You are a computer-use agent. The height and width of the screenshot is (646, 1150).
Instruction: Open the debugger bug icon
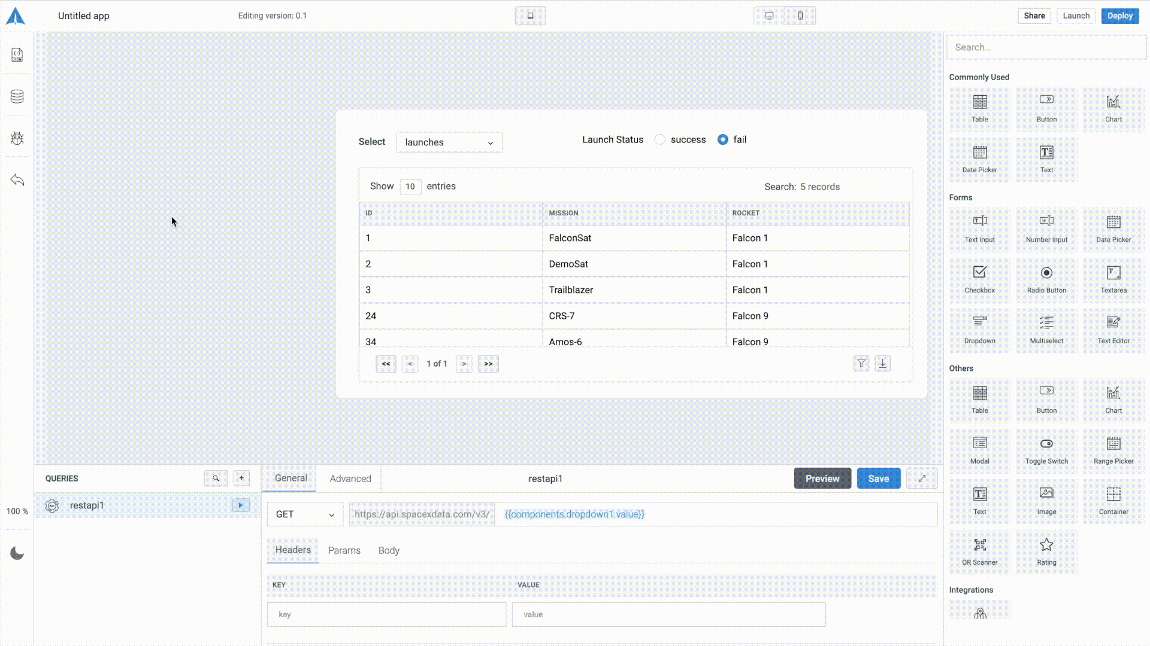click(x=17, y=138)
